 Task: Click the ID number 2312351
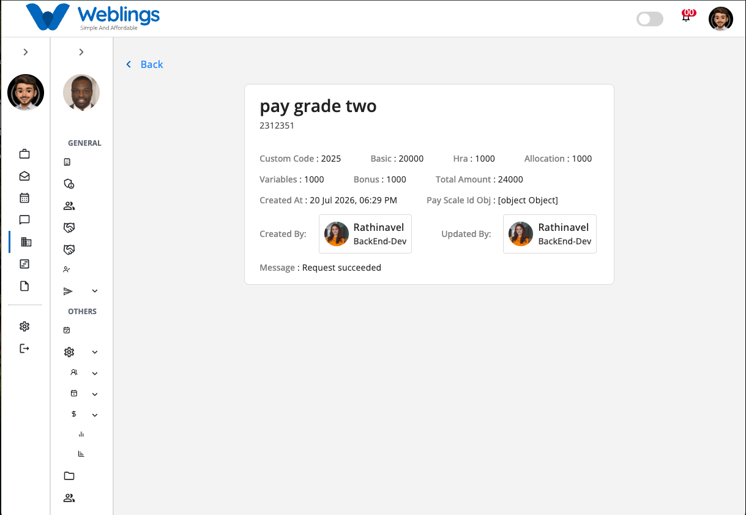tap(277, 126)
